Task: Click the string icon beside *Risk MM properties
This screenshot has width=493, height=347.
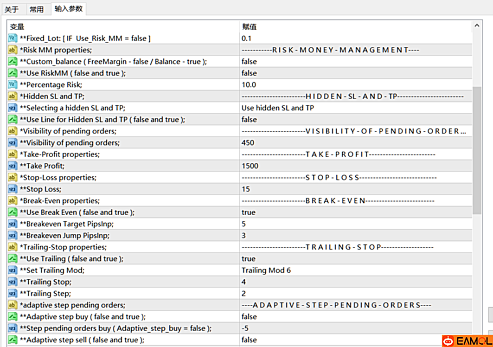Action: (x=13, y=50)
